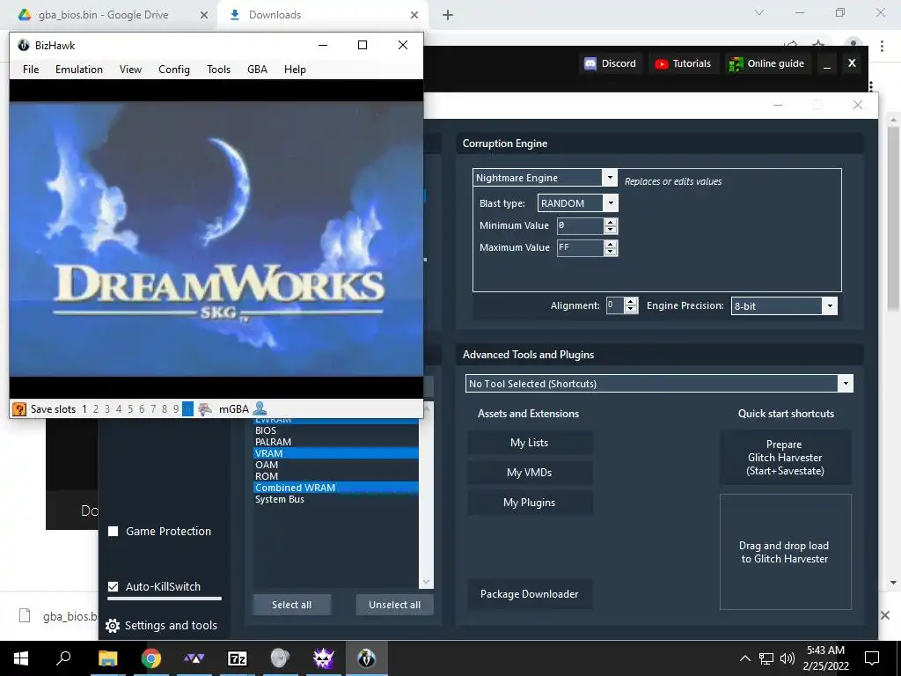
Task: Click the BizHawk title bar app icon
Action: pos(24,45)
